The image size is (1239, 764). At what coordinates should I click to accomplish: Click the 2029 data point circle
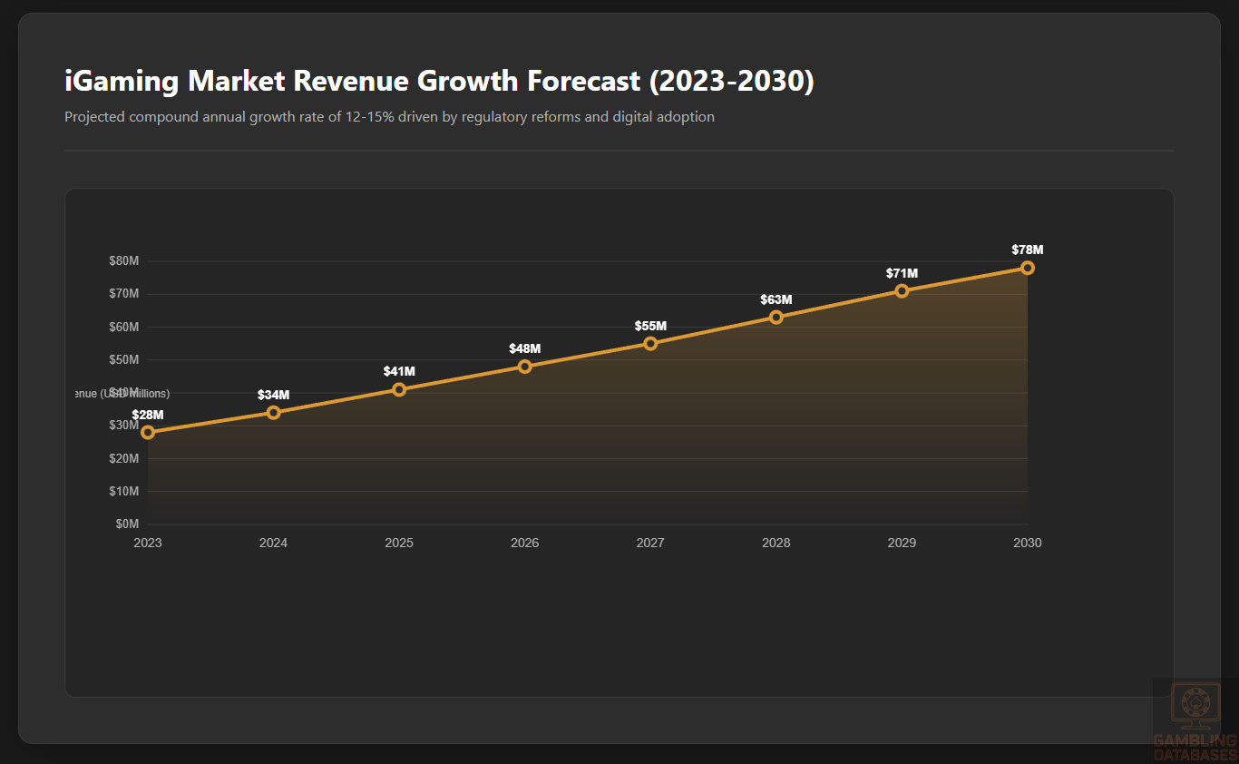902,291
